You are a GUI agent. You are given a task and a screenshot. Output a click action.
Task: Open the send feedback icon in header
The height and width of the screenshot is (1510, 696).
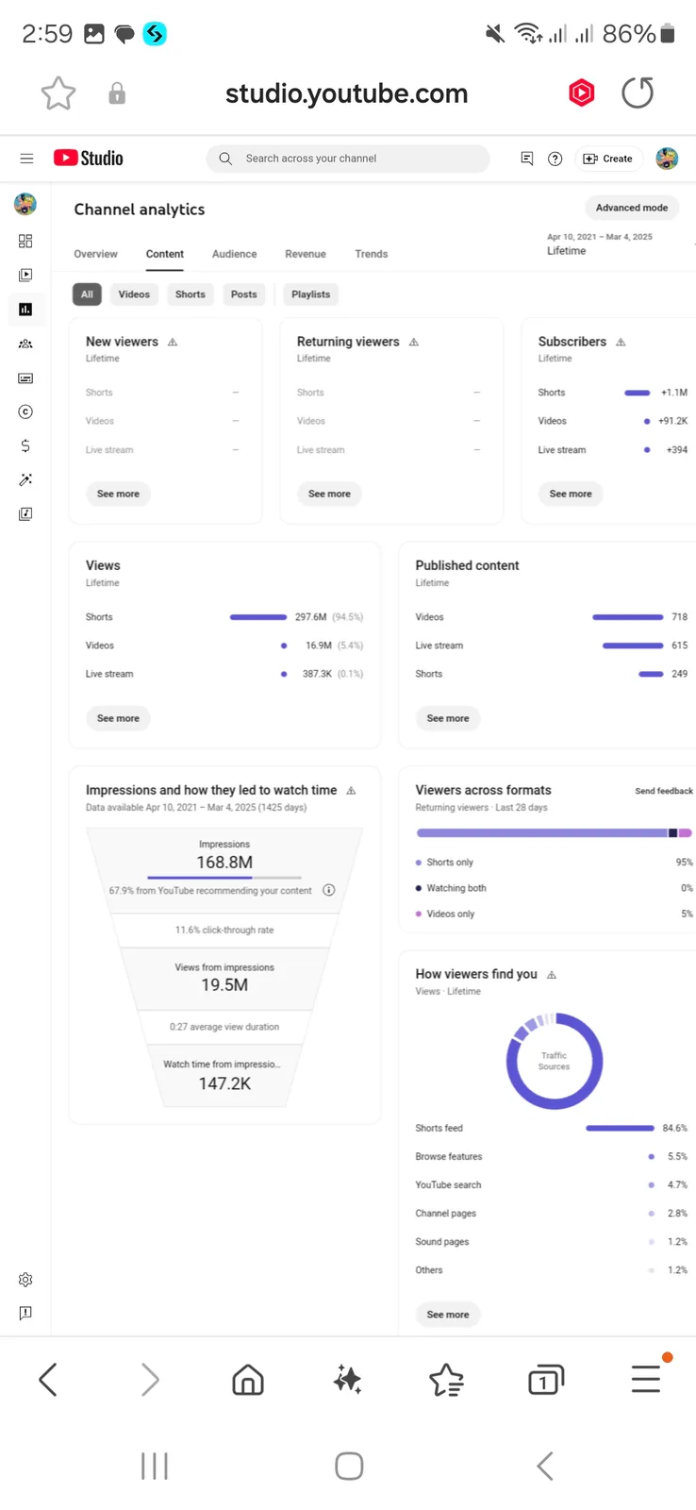[x=527, y=159]
